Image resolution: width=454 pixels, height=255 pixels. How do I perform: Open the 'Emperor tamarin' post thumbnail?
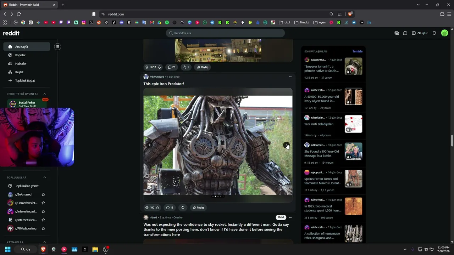(x=354, y=66)
